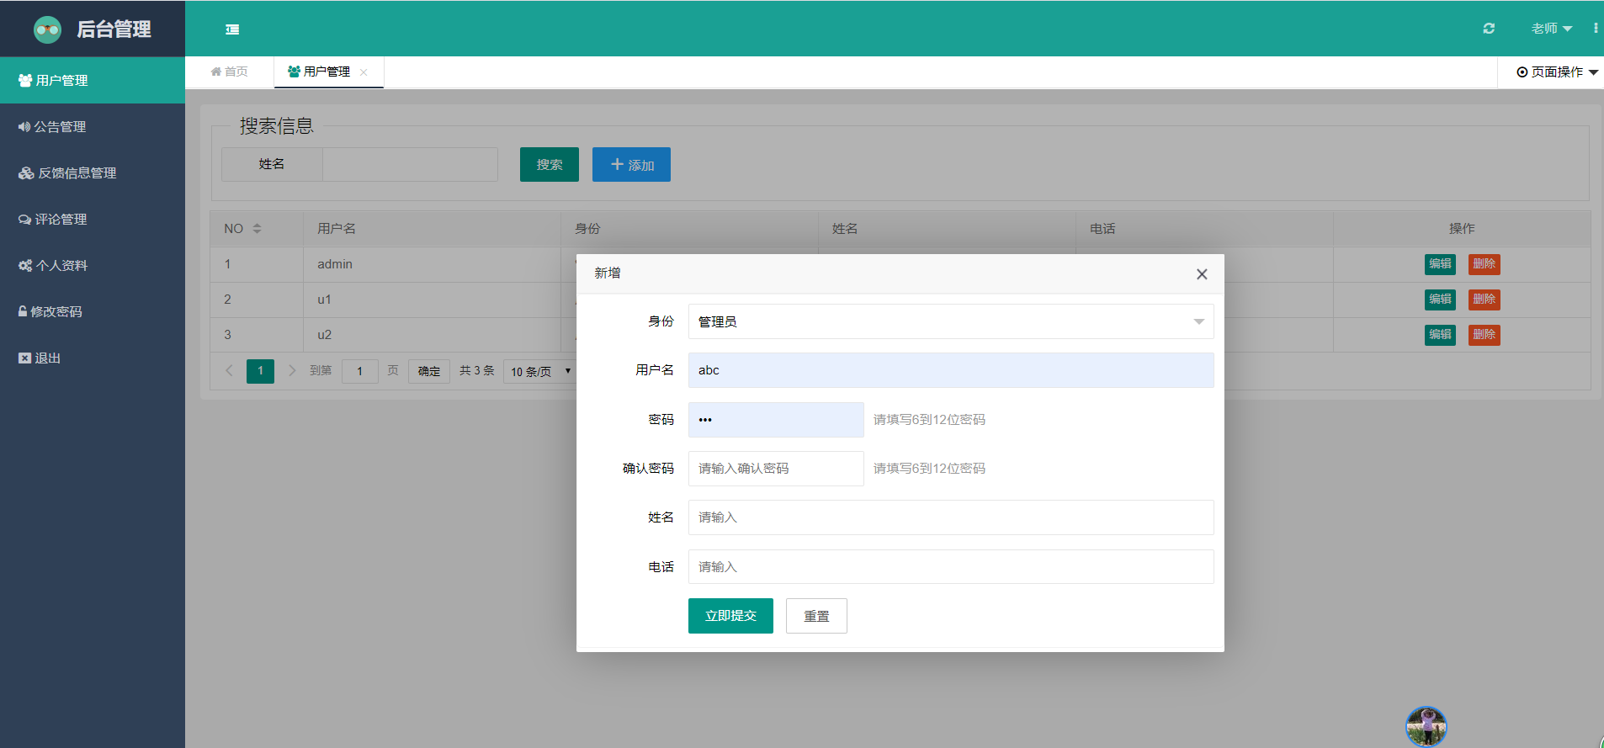
Task: Click the 电话 input field
Action: click(x=951, y=567)
